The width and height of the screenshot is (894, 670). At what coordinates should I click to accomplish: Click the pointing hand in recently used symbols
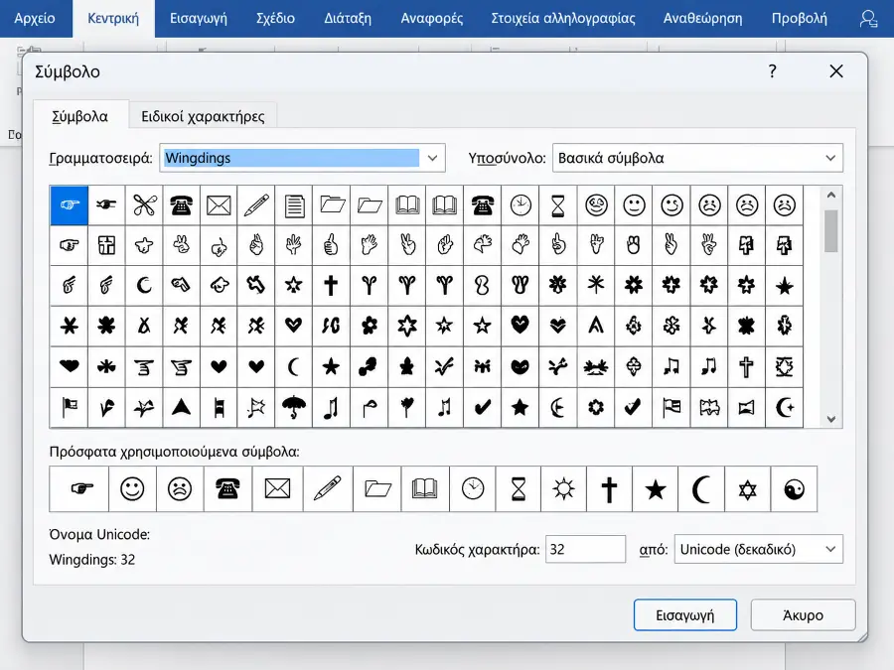pos(79,488)
